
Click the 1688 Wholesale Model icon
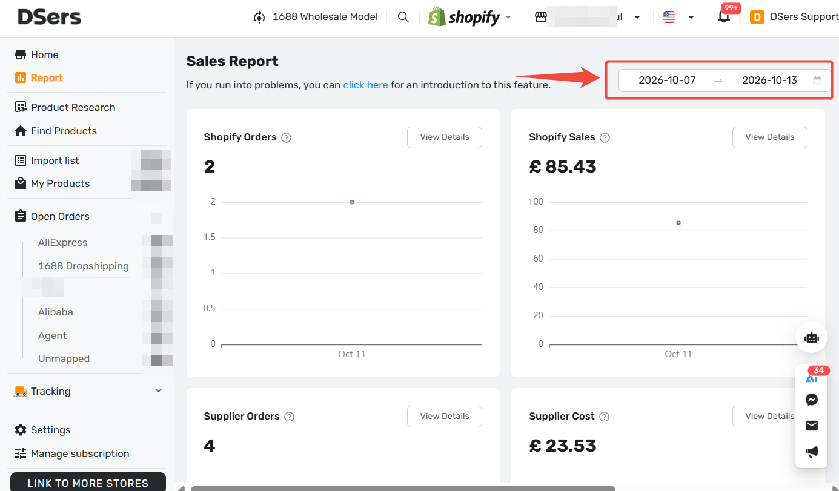(x=259, y=17)
